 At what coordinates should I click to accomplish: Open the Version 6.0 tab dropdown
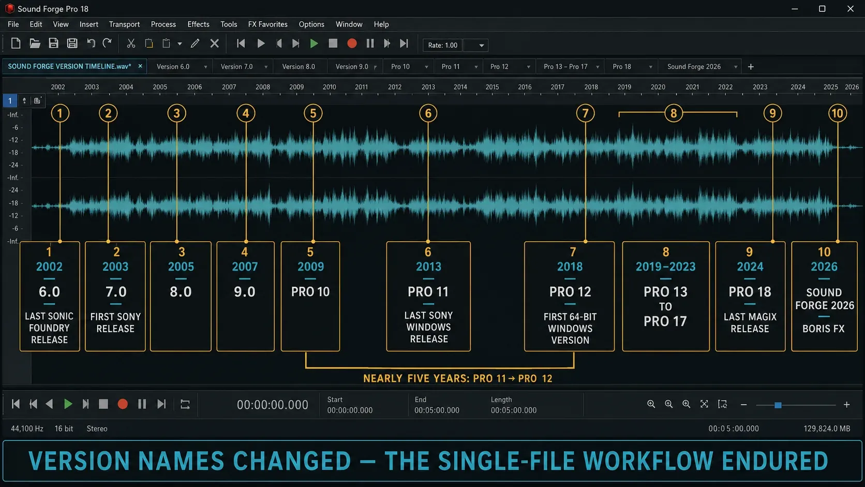(205, 67)
